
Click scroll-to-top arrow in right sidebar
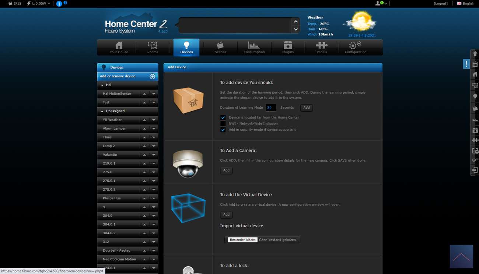pos(475,54)
